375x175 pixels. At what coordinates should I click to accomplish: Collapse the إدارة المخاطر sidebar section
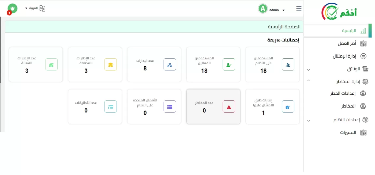click(309, 81)
